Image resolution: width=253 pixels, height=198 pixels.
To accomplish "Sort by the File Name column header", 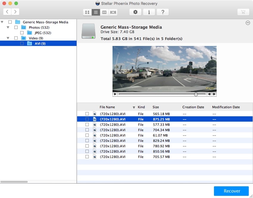I will pos(107,107).
